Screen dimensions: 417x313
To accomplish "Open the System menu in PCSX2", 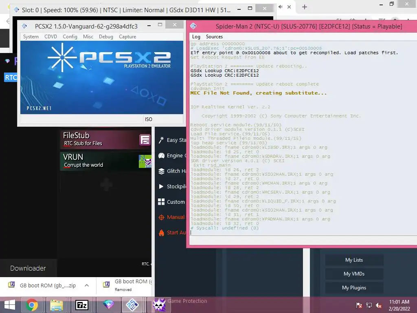I will (31, 36).
